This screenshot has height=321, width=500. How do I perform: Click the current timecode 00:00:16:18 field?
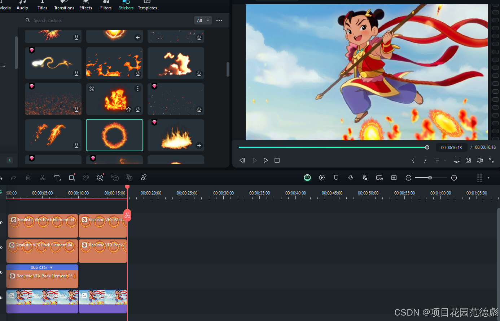coord(452,147)
